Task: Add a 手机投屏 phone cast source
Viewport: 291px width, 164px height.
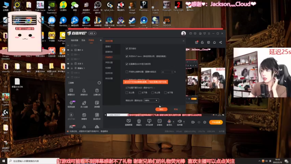Action: 149,122
